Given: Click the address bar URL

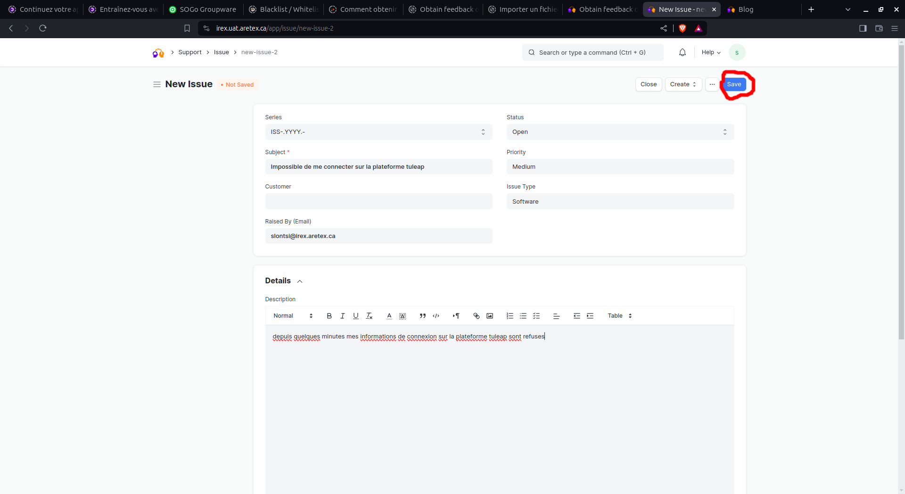Looking at the screenshot, I should coord(275,28).
